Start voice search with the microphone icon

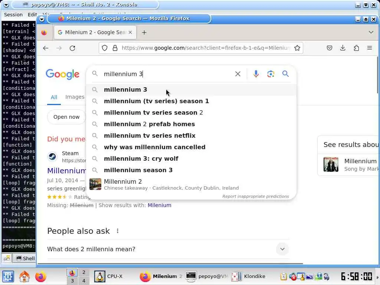[x=256, y=74]
